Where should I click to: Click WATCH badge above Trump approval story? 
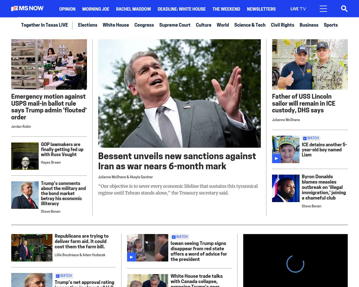click(64, 276)
